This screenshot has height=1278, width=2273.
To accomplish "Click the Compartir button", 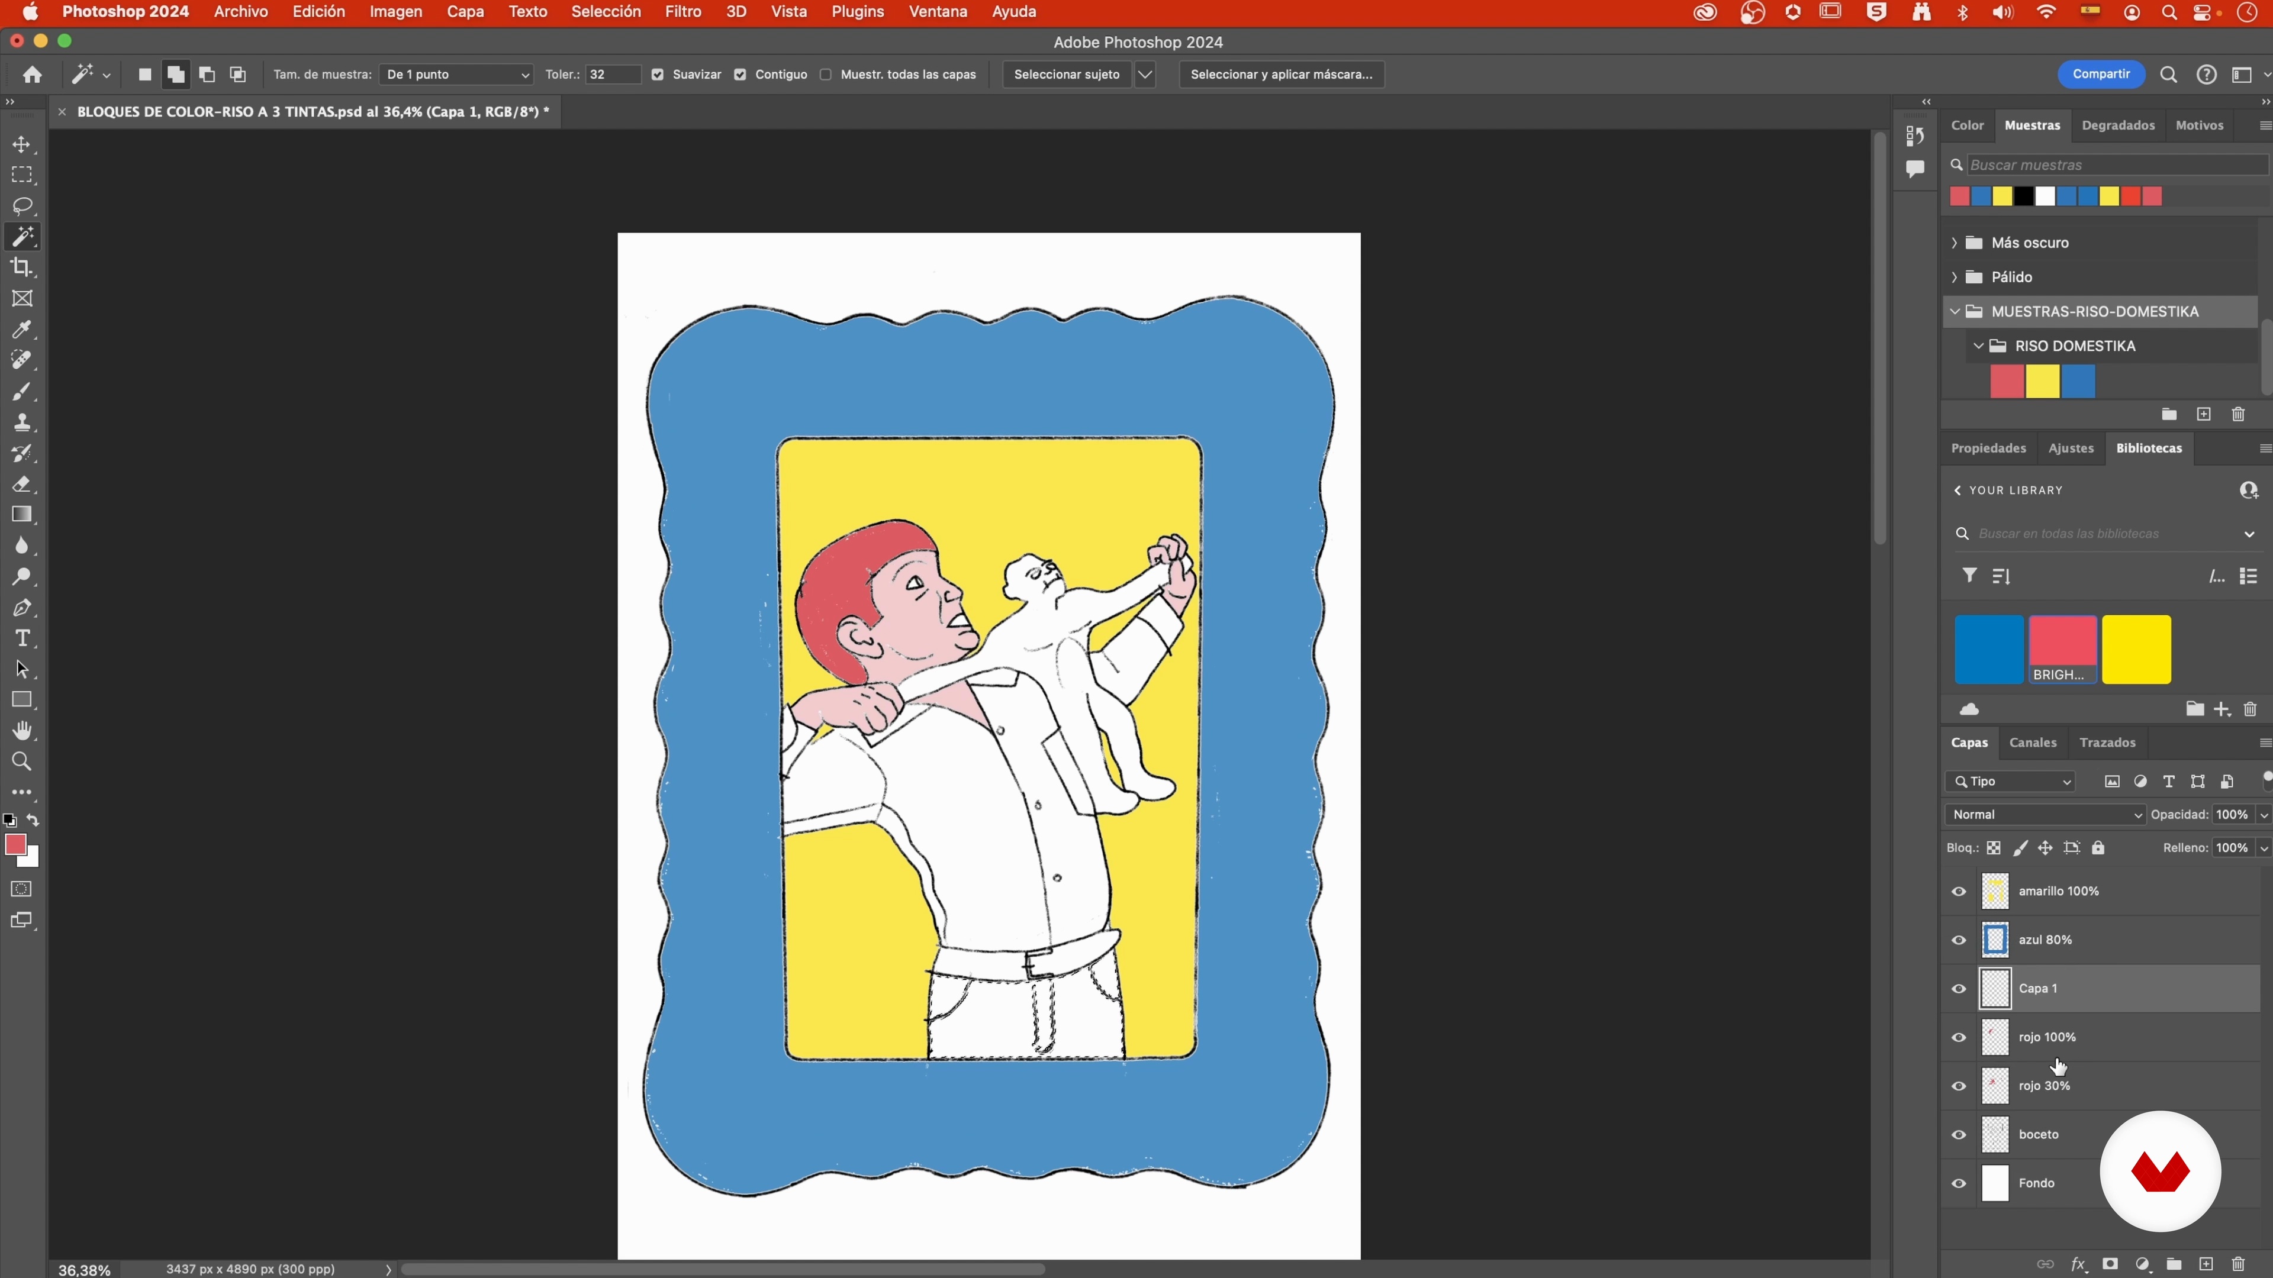I will (2100, 74).
